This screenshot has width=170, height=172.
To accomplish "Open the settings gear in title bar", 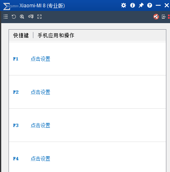I will pyautogui.click(x=124, y=5).
